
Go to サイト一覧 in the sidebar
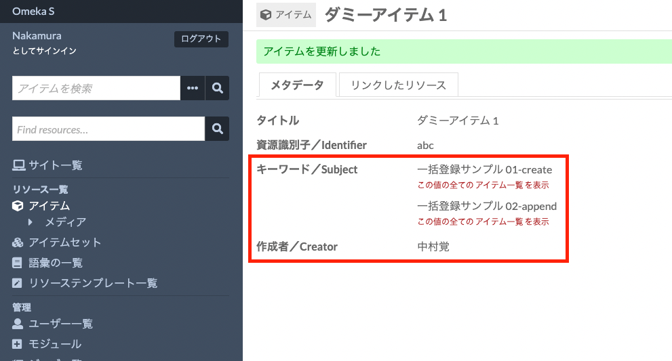[x=56, y=165]
